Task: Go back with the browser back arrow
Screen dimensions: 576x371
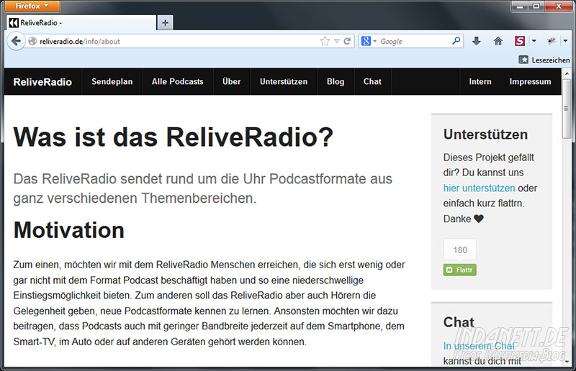Action: (16, 41)
